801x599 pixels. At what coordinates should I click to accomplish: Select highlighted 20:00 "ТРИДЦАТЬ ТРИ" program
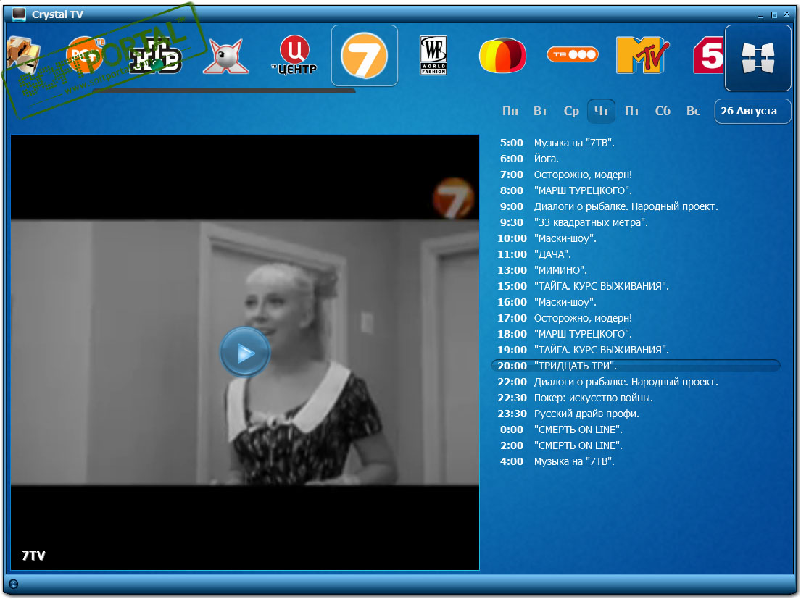(636, 365)
